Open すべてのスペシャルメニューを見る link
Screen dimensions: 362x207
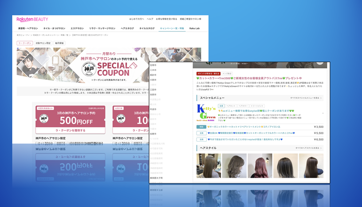click(x=306, y=98)
